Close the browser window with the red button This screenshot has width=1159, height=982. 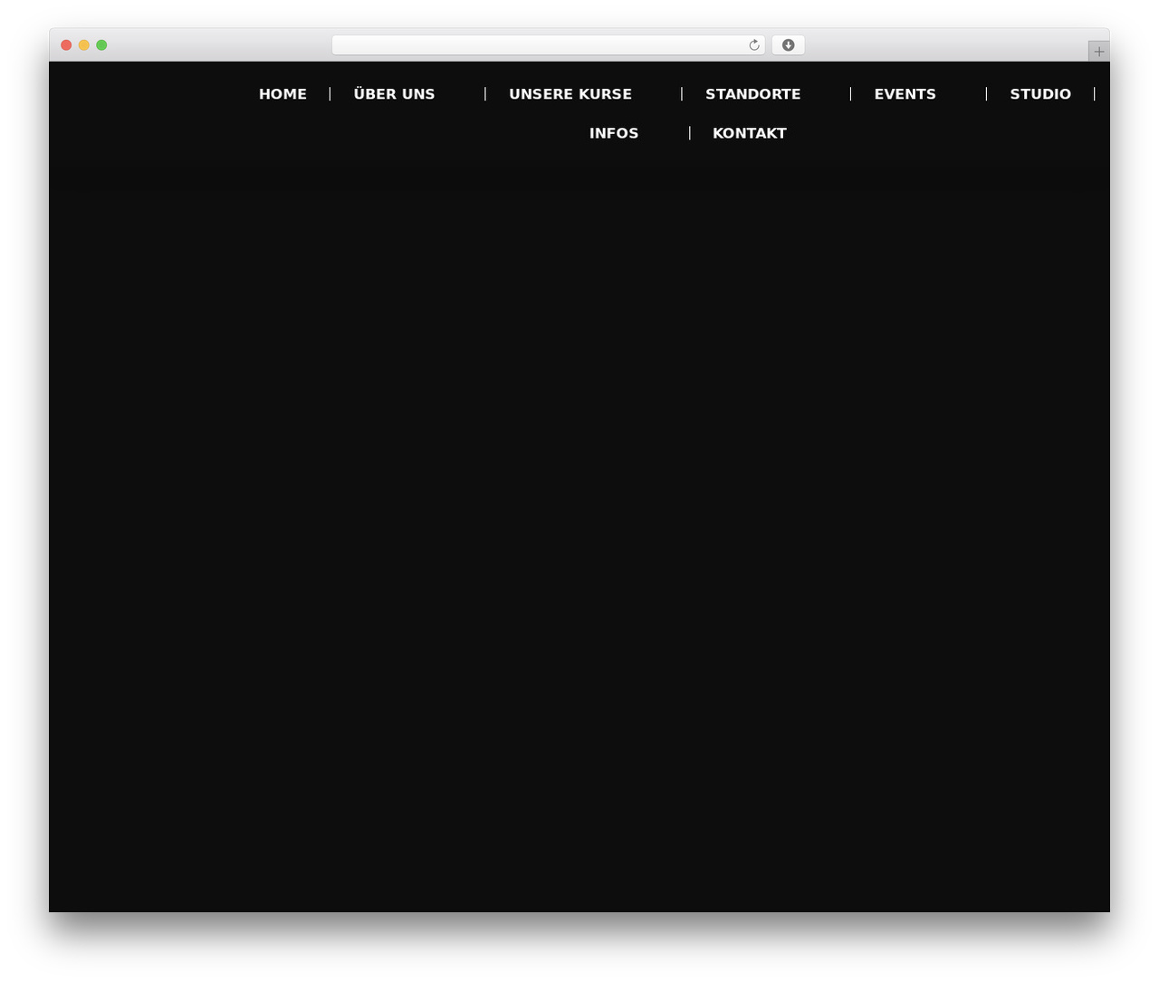click(x=66, y=45)
